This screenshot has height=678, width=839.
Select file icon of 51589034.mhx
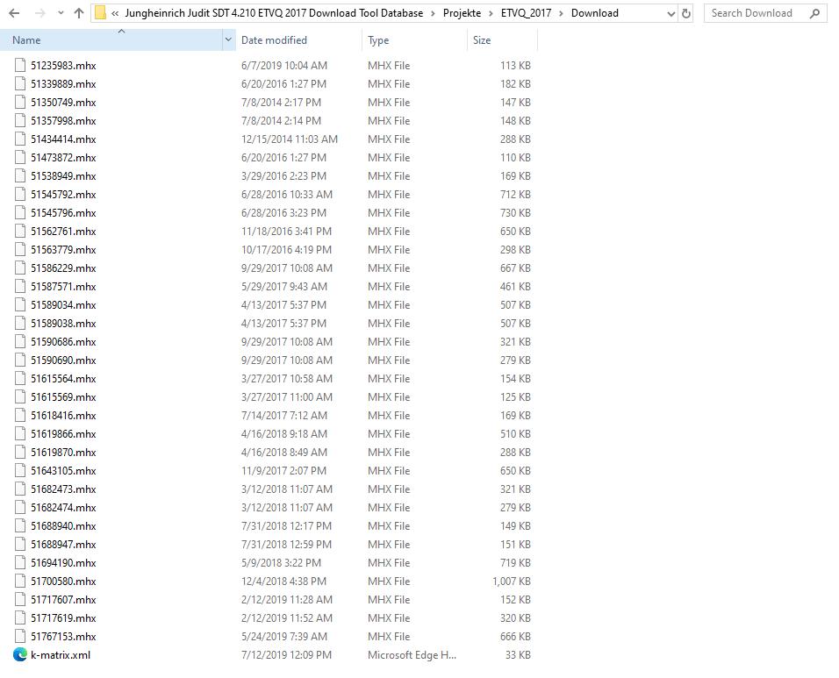[x=20, y=304]
